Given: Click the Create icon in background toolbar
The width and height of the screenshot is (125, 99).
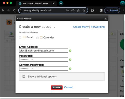Looking at the screenshot, I should [11, 34].
